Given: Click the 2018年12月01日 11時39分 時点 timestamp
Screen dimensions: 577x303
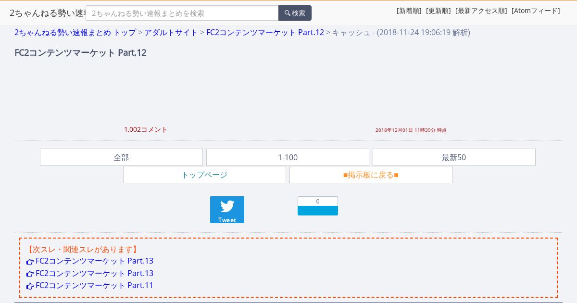Looking at the screenshot, I should click(x=411, y=130).
